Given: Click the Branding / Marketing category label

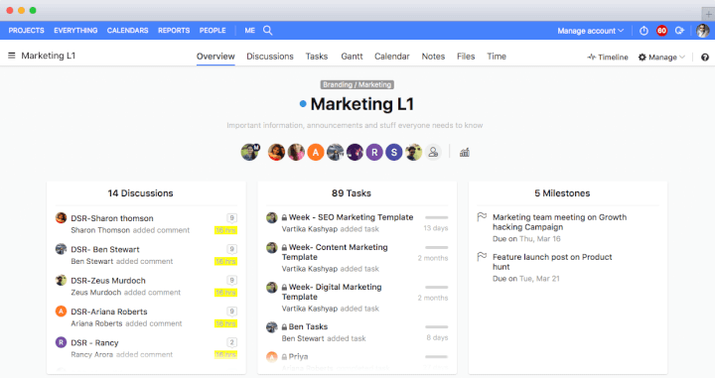Looking at the screenshot, I should click(357, 84).
